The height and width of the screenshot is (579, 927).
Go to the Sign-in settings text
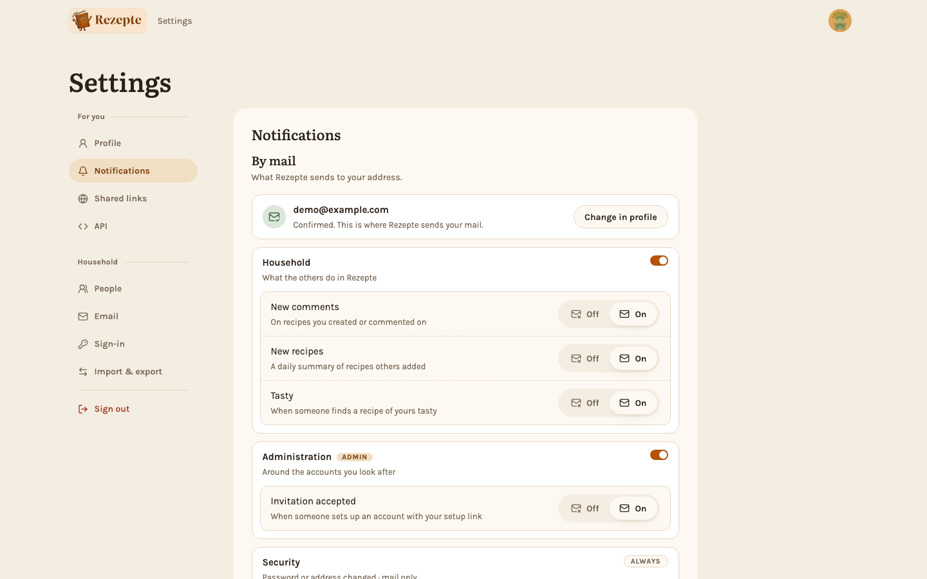(x=109, y=344)
